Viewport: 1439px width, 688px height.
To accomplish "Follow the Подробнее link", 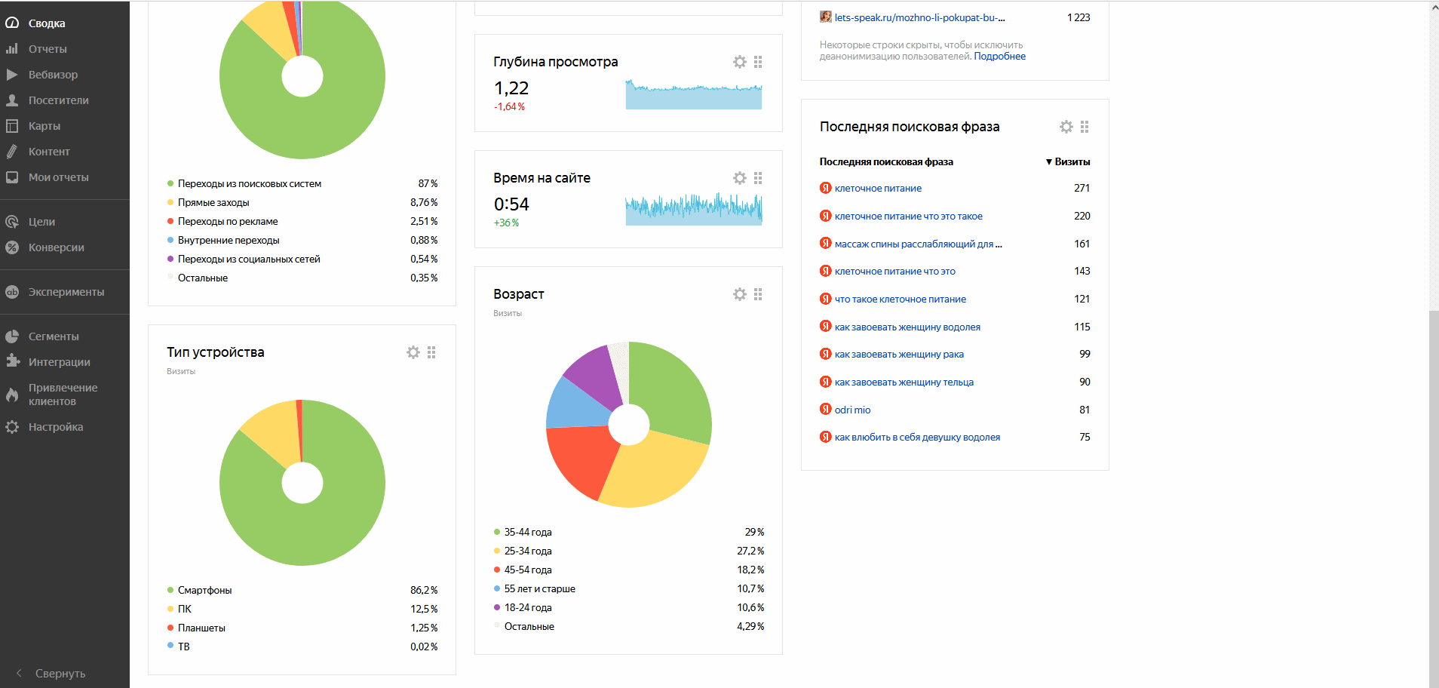I will click(x=999, y=57).
